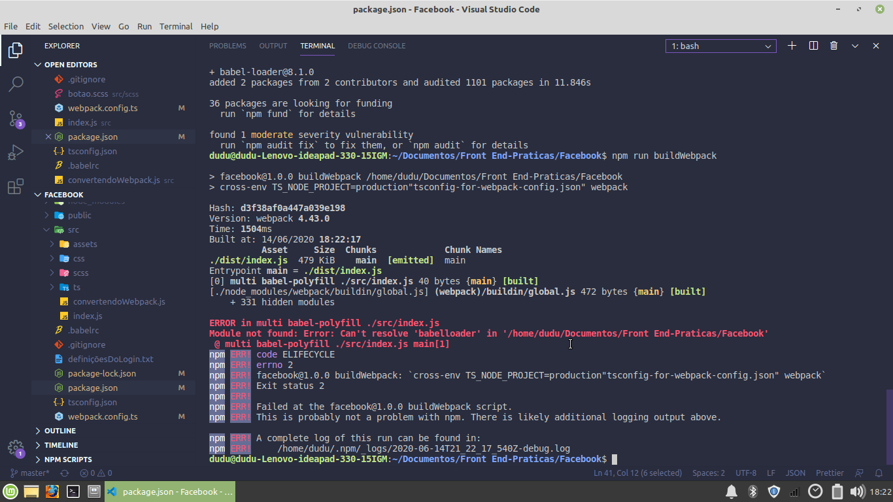Change encoding via UTF-8 status item
The width and height of the screenshot is (893, 502).
(x=746, y=473)
